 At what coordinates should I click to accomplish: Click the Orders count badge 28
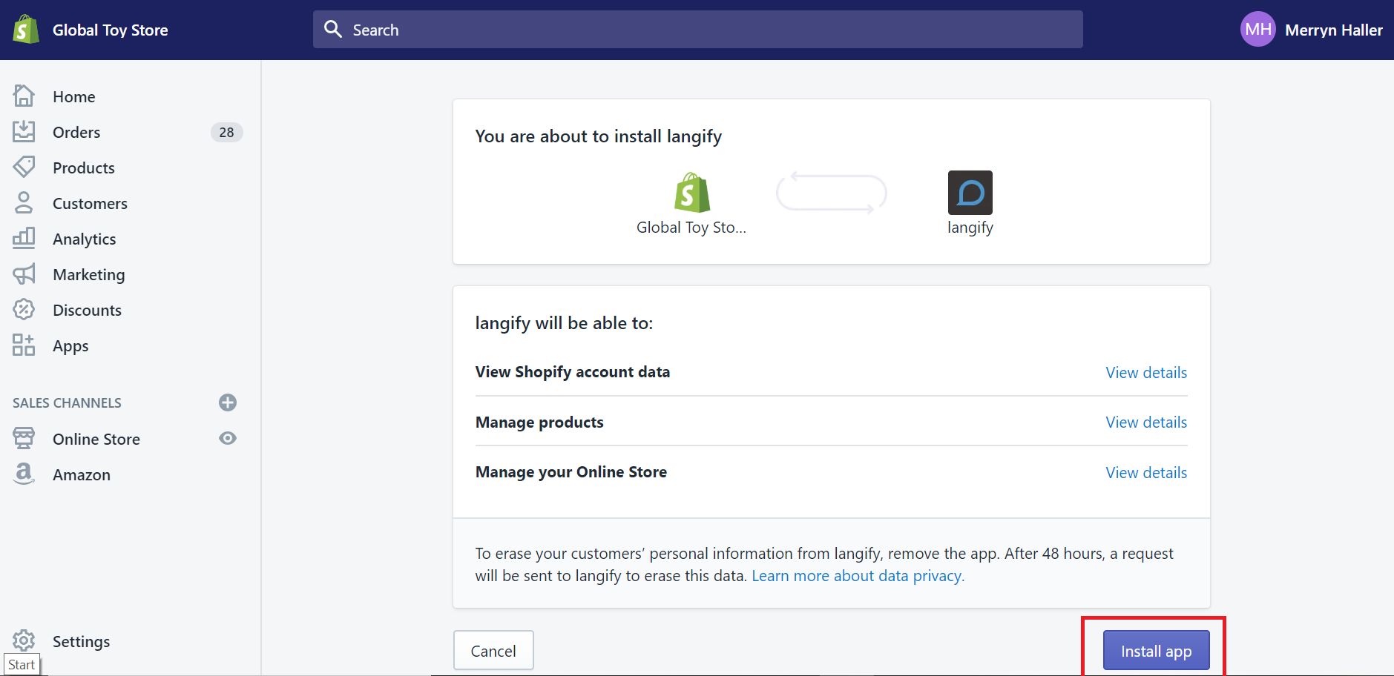coord(226,132)
